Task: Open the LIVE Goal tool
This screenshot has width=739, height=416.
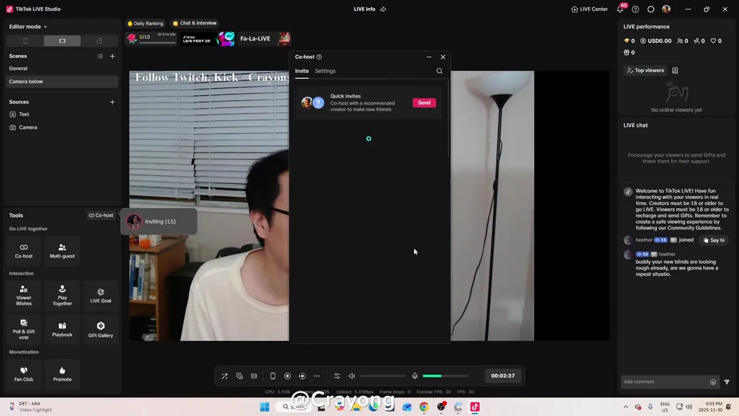Action: coord(100,296)
